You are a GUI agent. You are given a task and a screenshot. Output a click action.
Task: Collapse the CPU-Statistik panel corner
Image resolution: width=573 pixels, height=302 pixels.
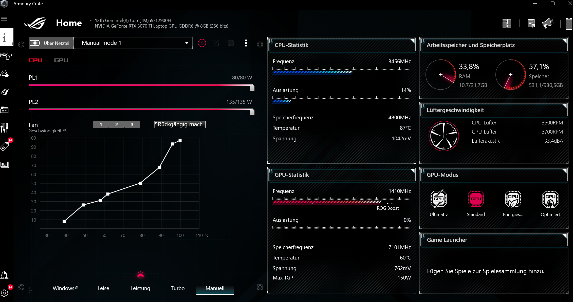tap(412, 41)
